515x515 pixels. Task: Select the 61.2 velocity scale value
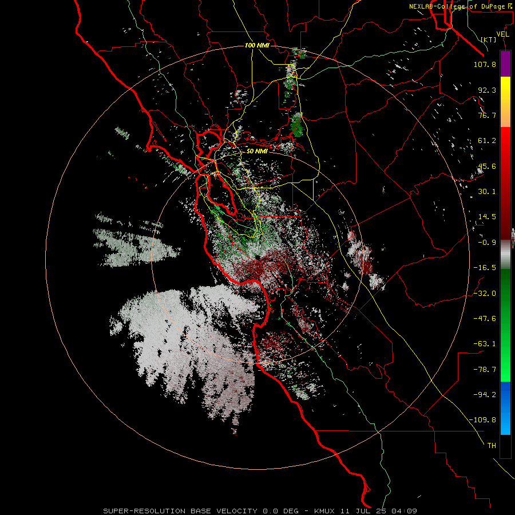tap(487, 141)
